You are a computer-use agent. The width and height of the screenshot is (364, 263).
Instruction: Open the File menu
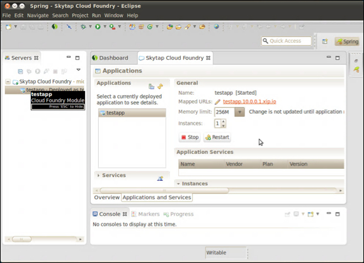pyautogui.click(x=6, y=16)
